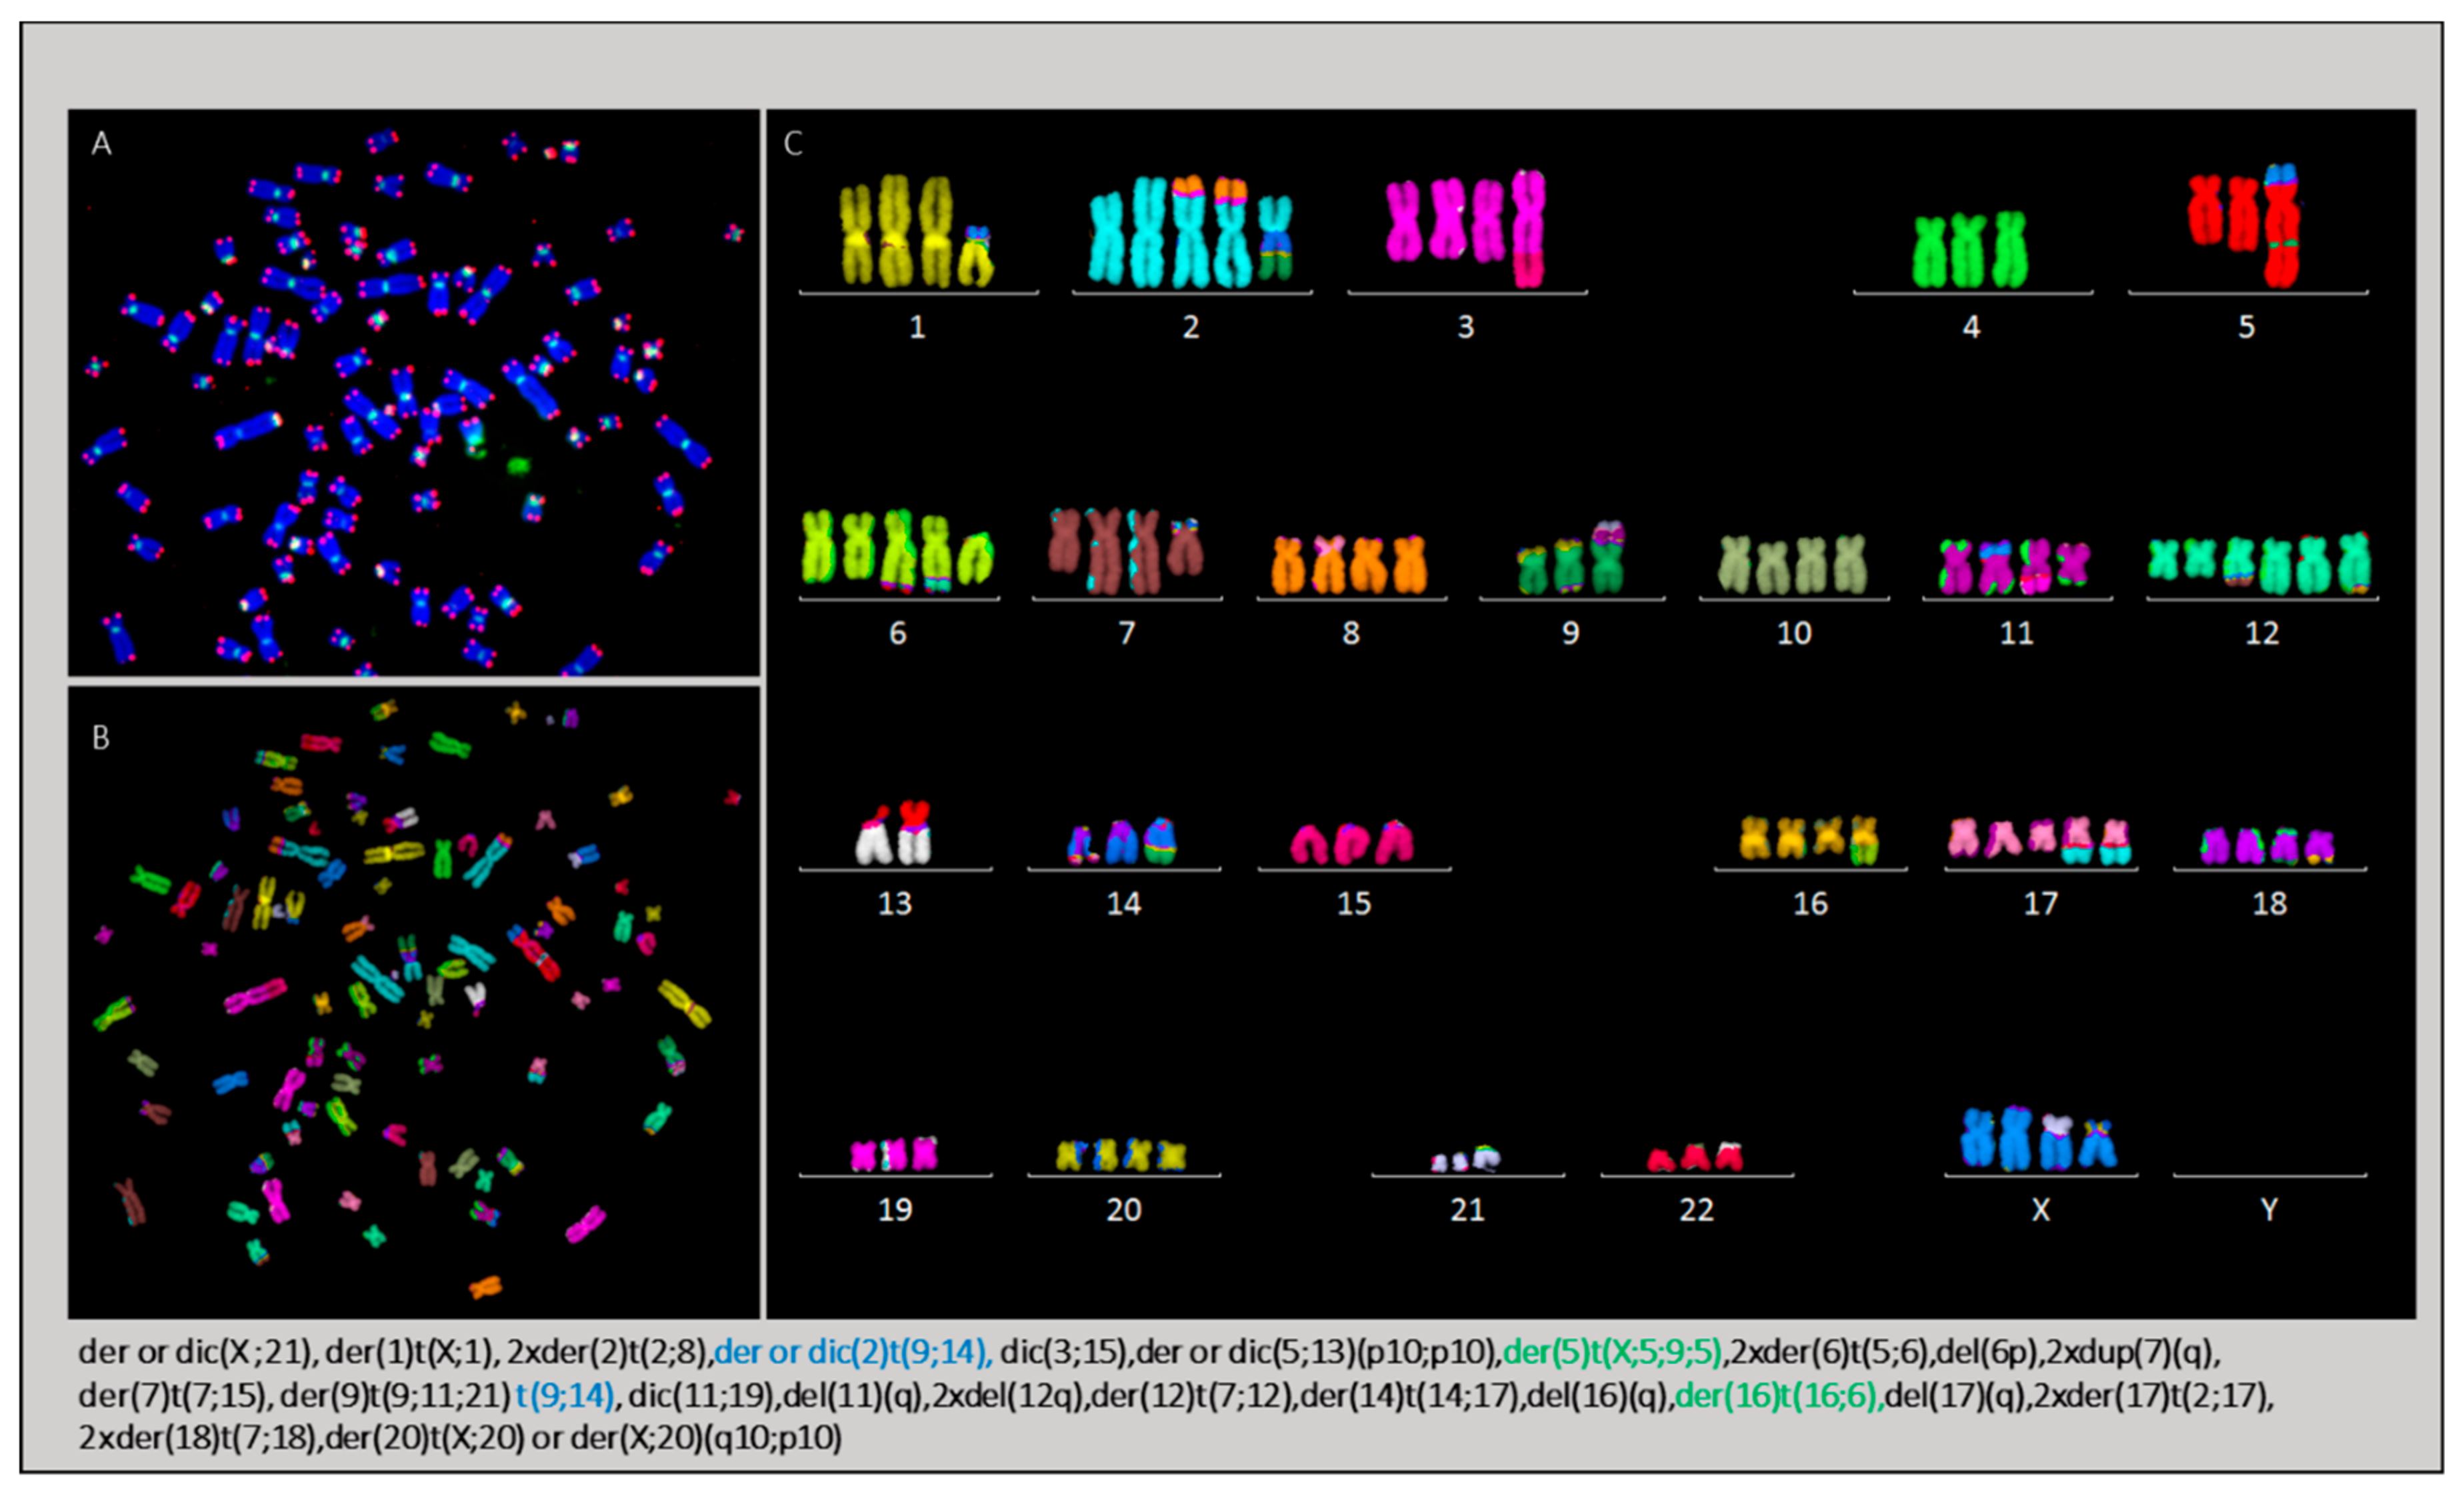Click the panel B label
Image resolution: width=2464 pixels, height=1496 pixels.
(x=101, y=738)
